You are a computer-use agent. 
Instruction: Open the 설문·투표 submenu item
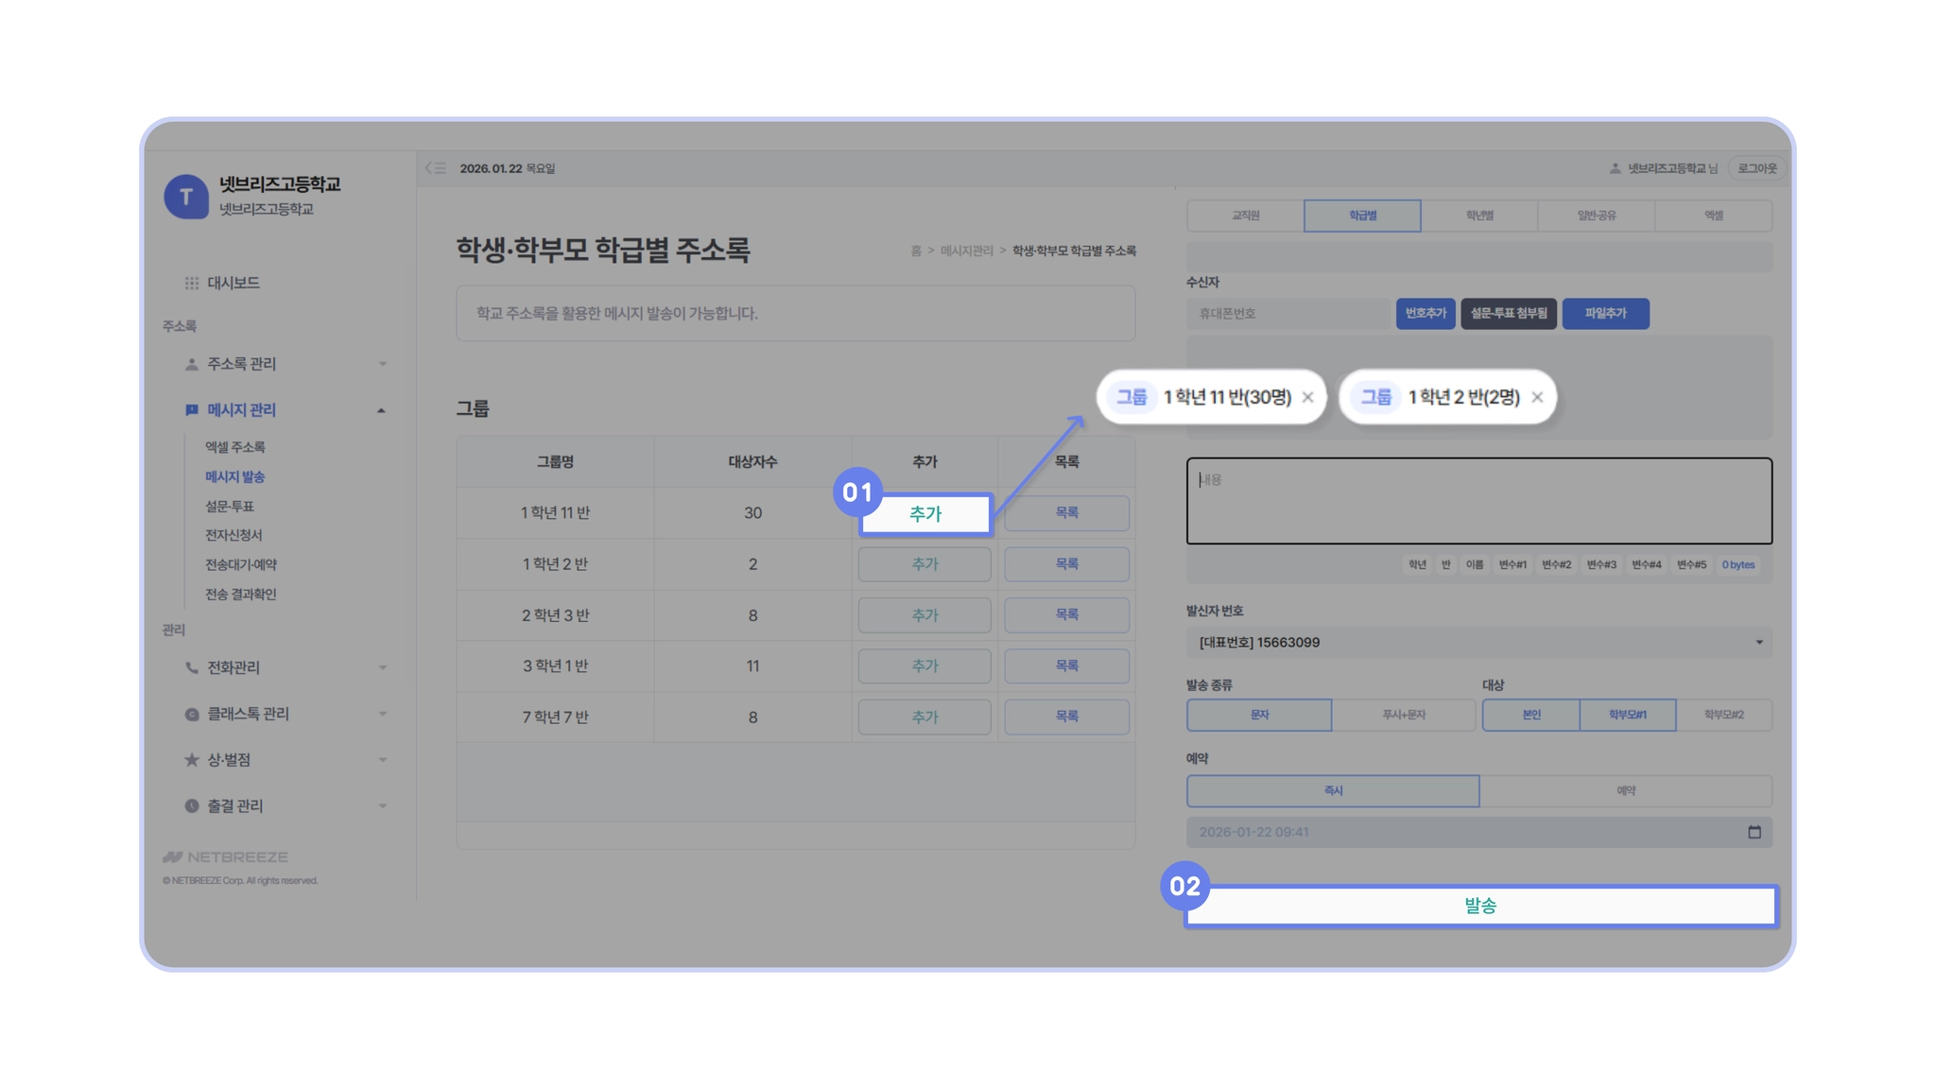tap(230, 507)
